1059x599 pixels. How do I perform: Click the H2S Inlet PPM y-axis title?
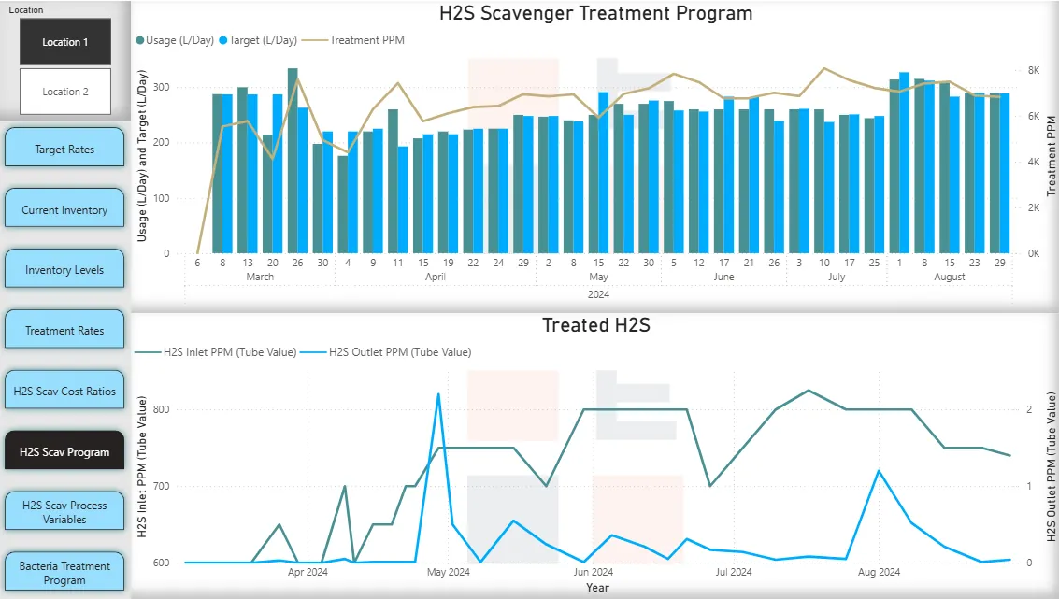click(x=142, y=467)
